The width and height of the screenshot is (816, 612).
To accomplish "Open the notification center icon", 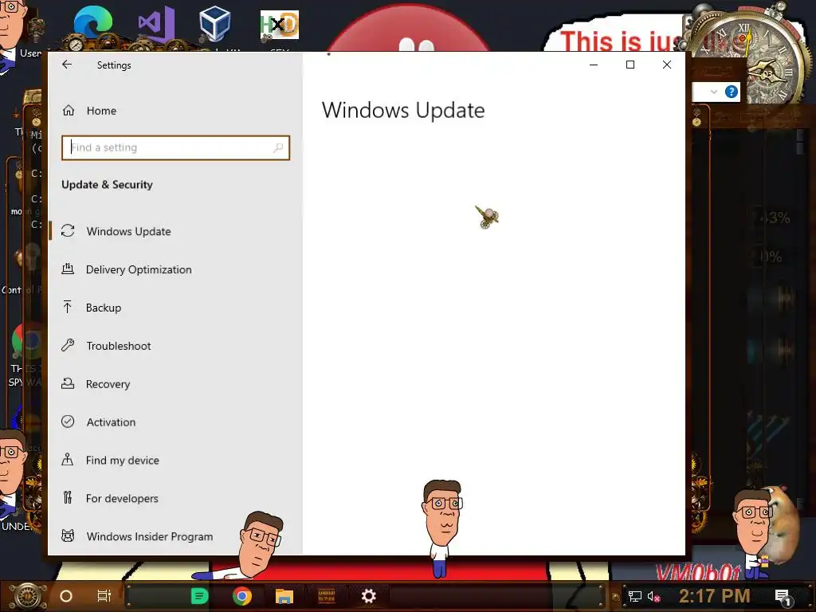I will [783, 596].
